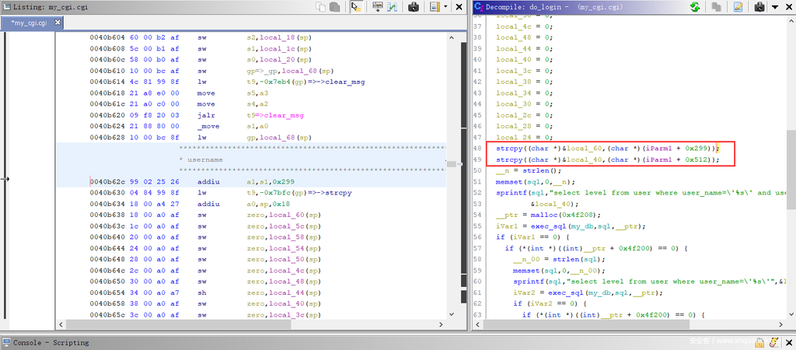Screen dimensions: 796x350
Task: Click the Copy icon in Listing toolbar
Action: [x=320, y=7]
